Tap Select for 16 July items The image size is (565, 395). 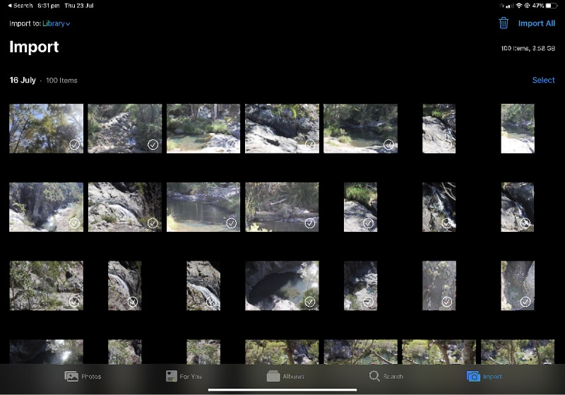(x=543, y=80)
